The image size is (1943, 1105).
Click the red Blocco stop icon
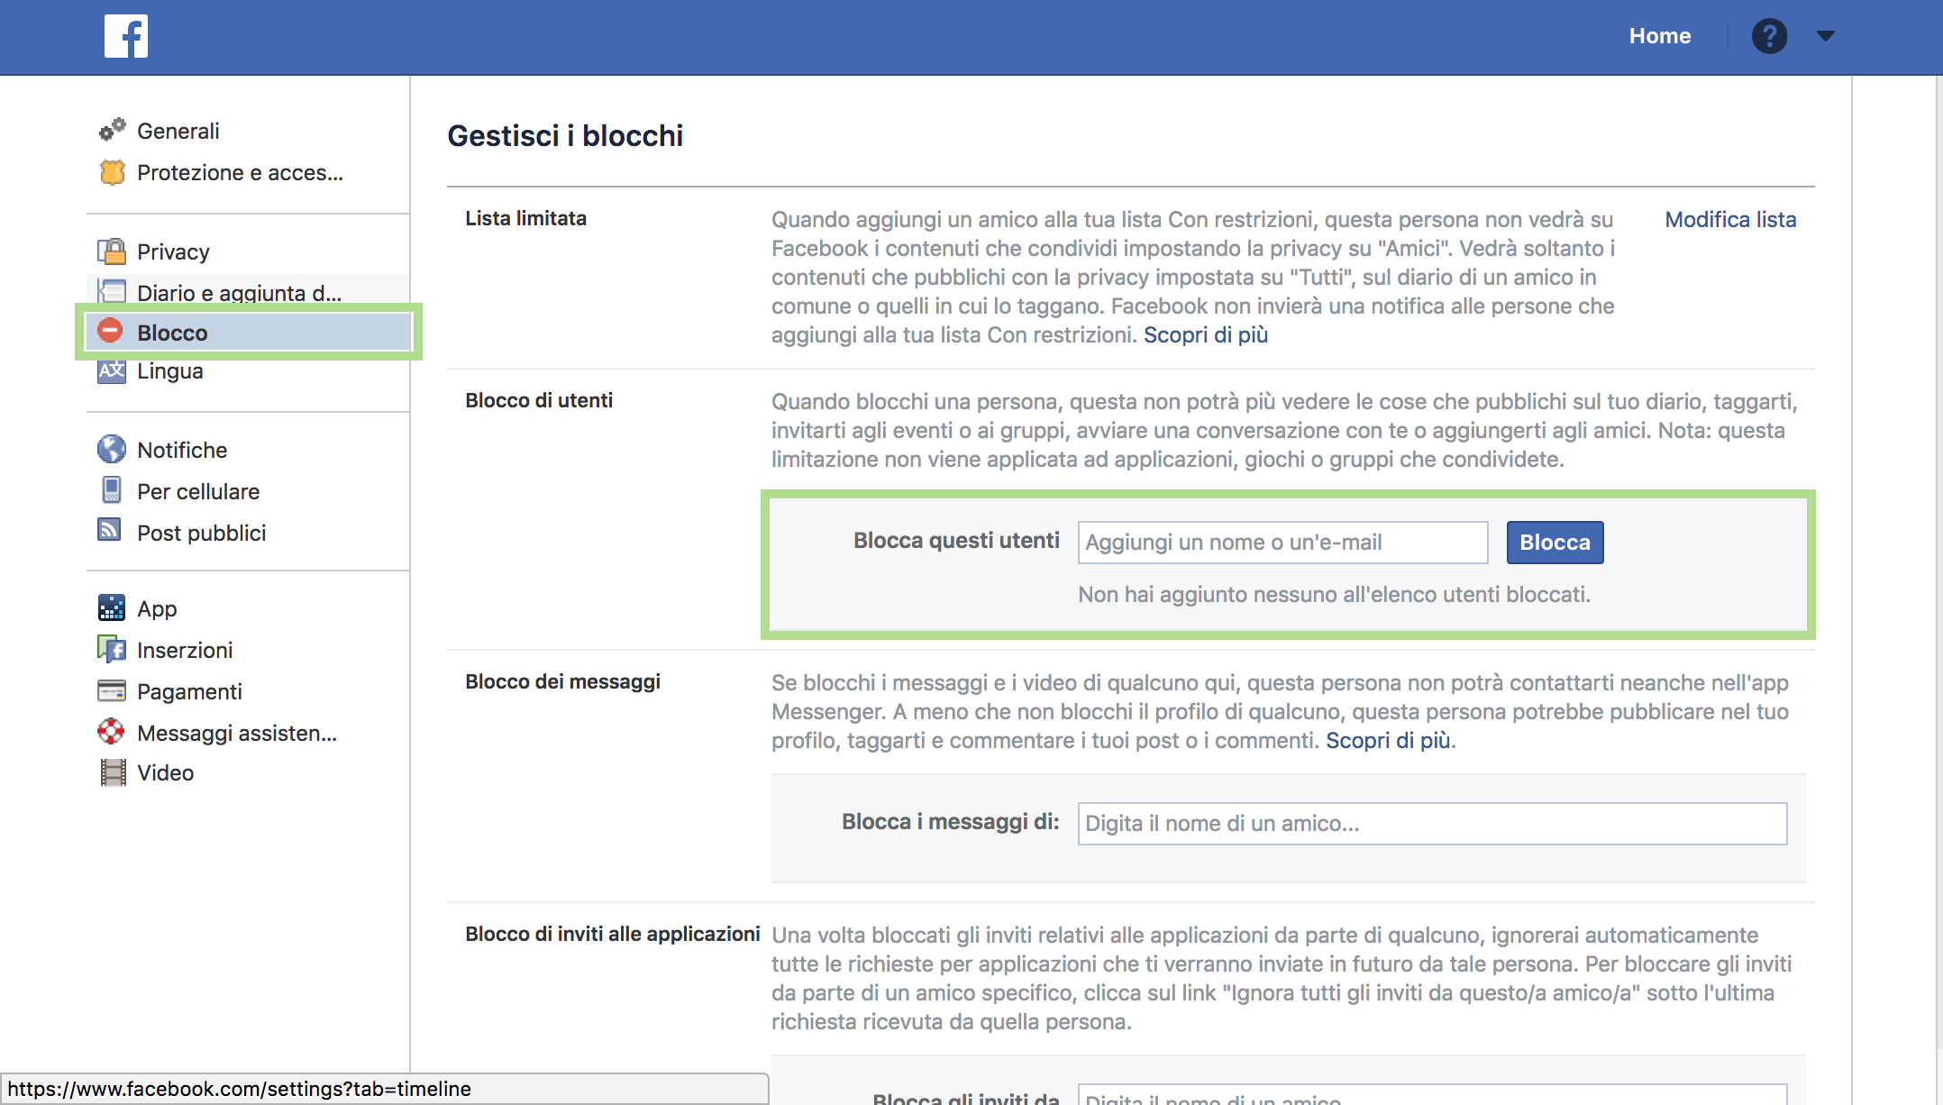tap(110, 332)
